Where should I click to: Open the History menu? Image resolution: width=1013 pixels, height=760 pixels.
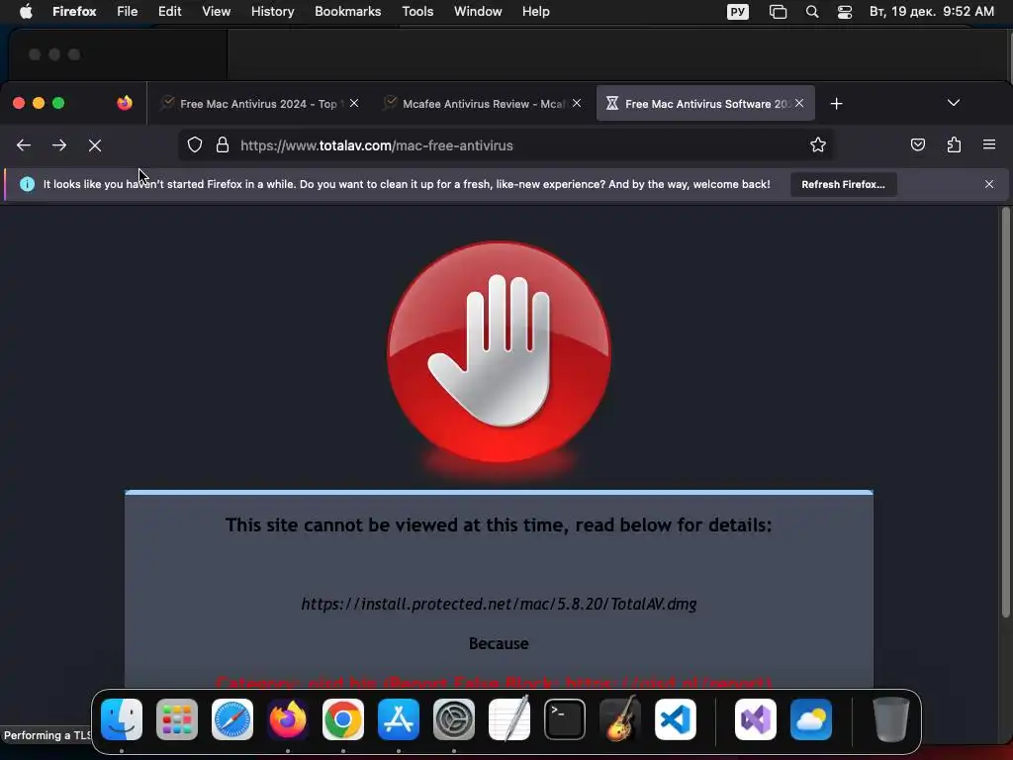point(272,12)
